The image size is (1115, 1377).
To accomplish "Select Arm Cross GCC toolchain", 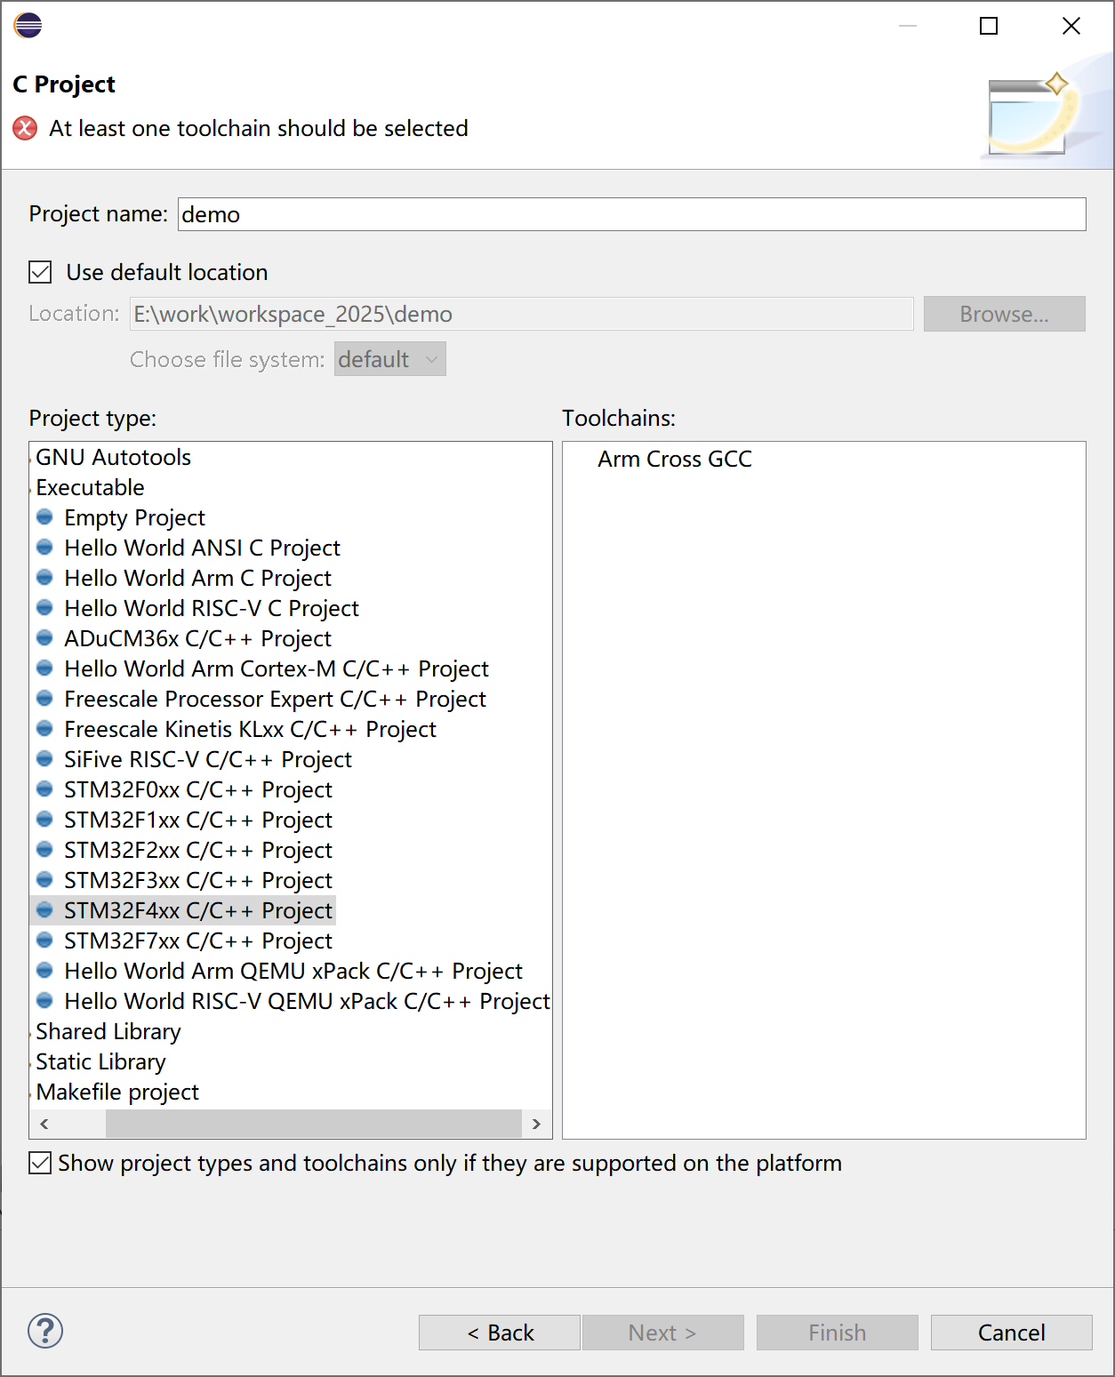I will click(x=674, y=459).
